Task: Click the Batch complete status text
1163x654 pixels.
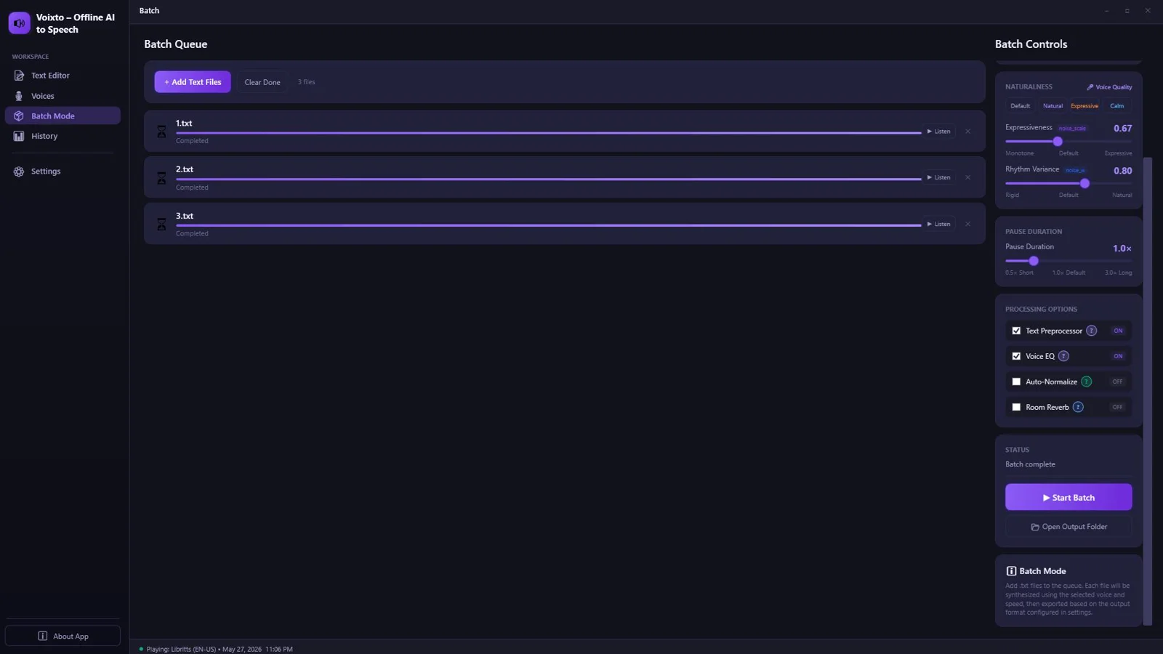Action: (x=1030, y=464)
